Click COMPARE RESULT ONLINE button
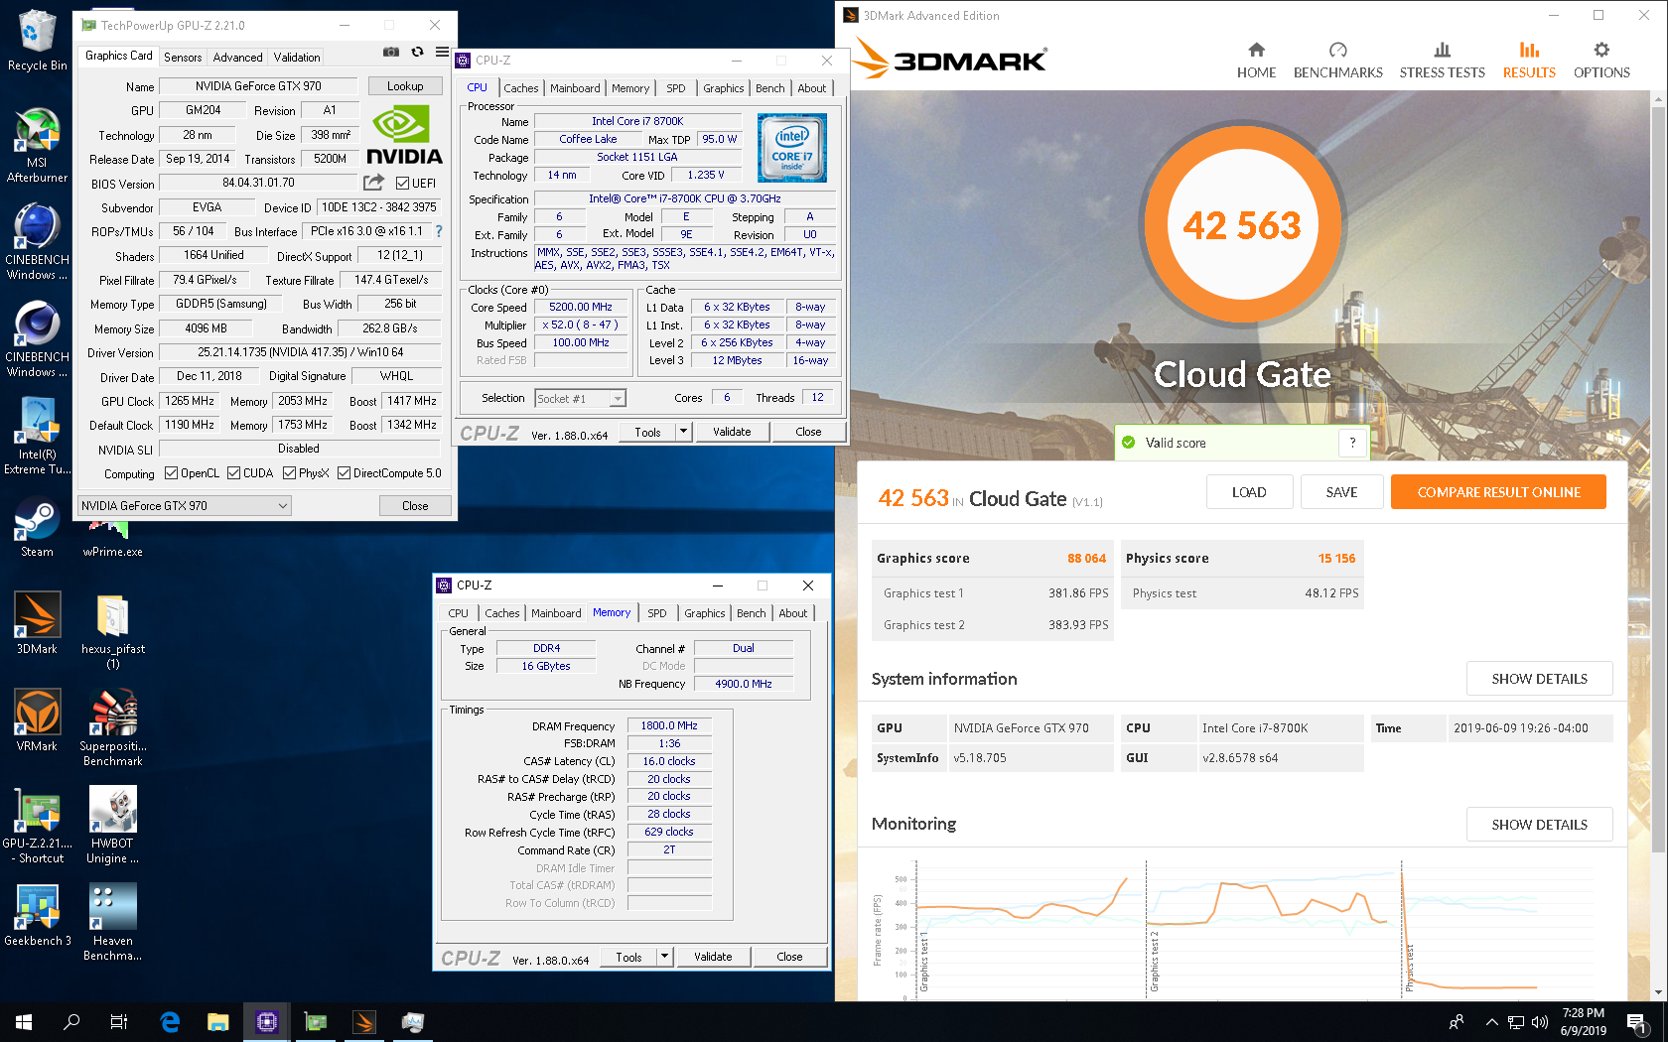The image size is (1668, 1042). coord(1498,492)
